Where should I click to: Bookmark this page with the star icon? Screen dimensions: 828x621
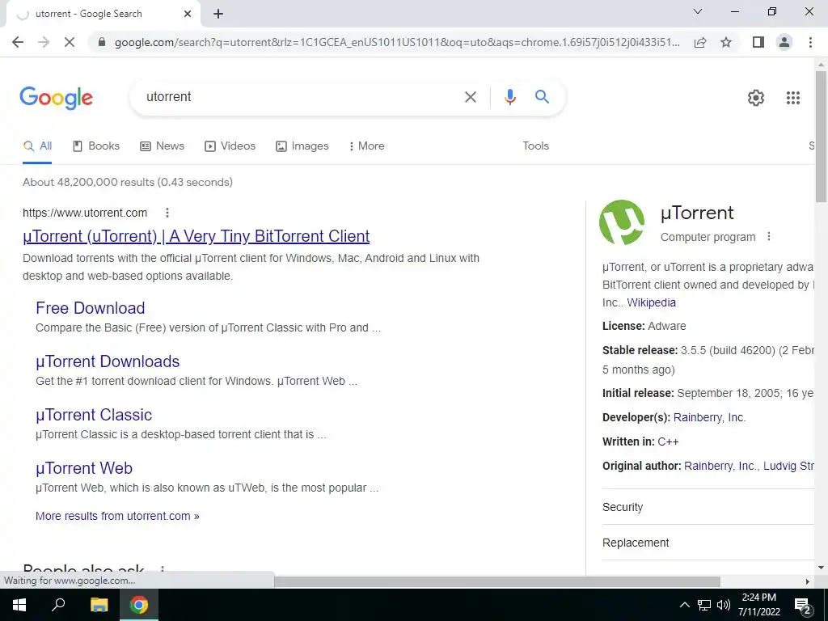pyautogui.click(x=726, y=42)
